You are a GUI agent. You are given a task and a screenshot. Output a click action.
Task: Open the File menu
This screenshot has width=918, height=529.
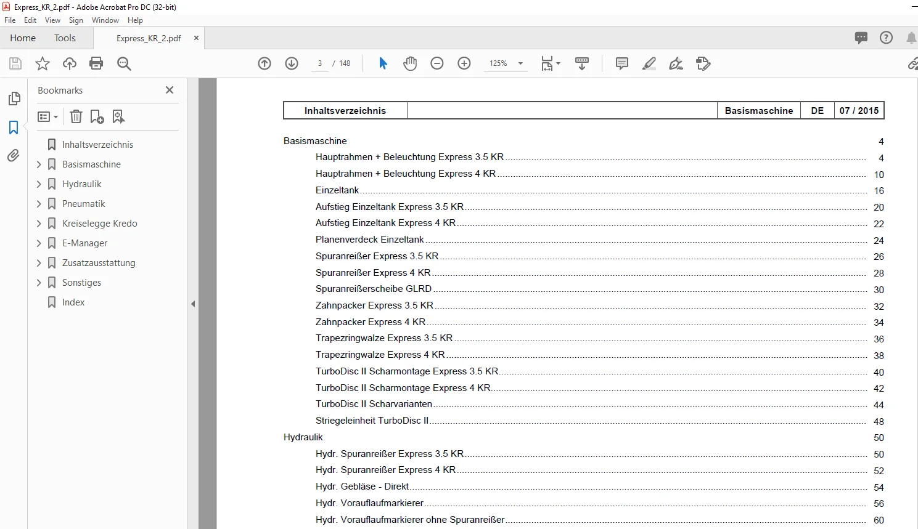(10, 20)
